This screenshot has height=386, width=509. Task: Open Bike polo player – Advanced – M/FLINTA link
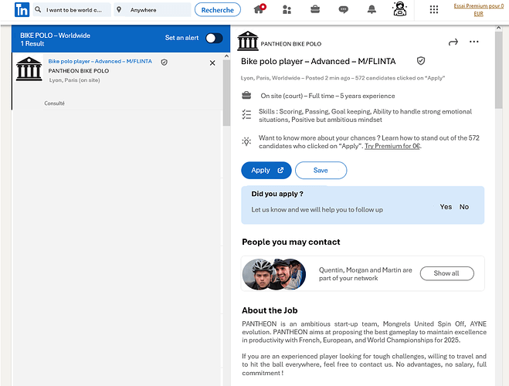pos(100,61)
